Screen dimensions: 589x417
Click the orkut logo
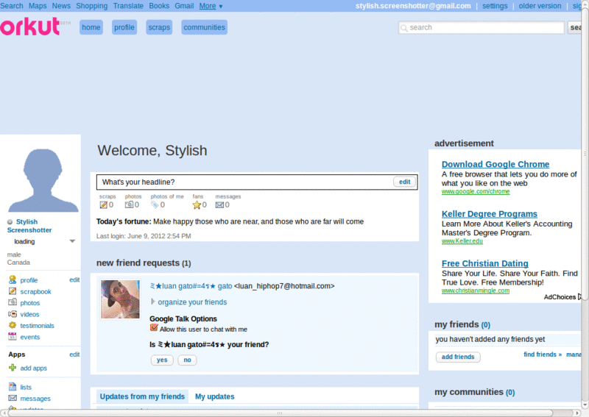coord(30,26)
